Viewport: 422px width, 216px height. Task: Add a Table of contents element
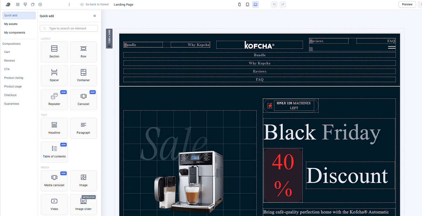54,152
